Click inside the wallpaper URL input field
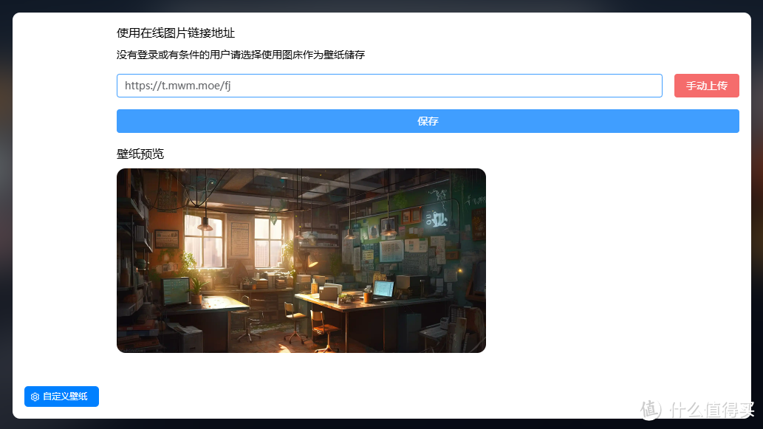This screenshot has width=763, height=429. (389, 86)
